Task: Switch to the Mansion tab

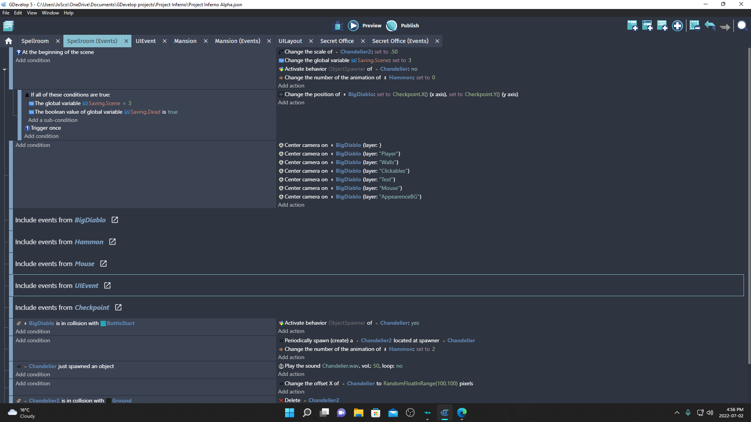Action: click(x=185, y=41)
